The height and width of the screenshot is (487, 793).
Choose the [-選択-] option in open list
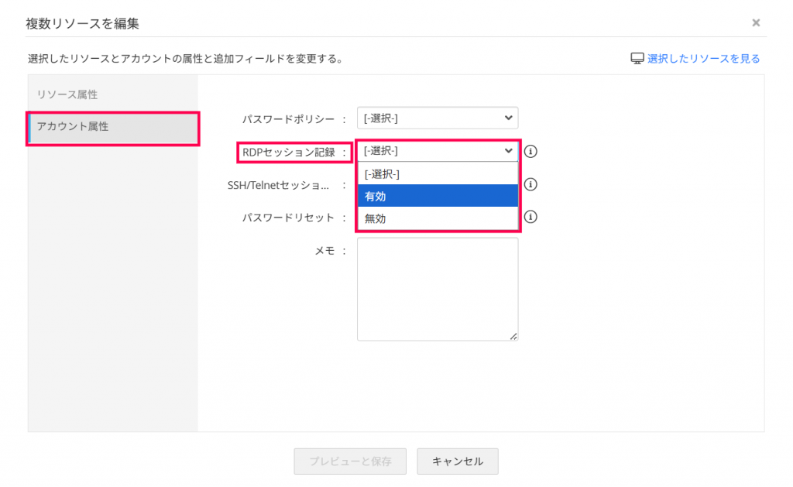point(437,174)
